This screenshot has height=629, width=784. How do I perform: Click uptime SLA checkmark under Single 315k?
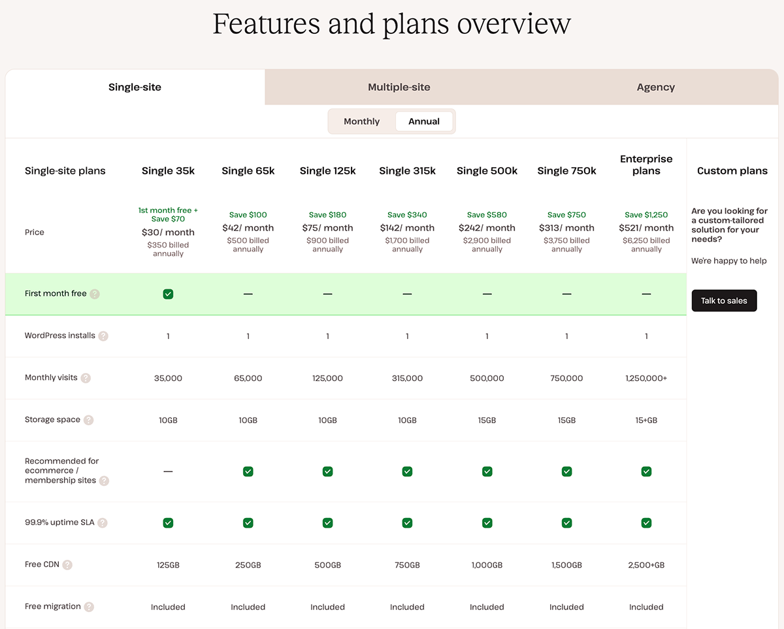(407, 523)
